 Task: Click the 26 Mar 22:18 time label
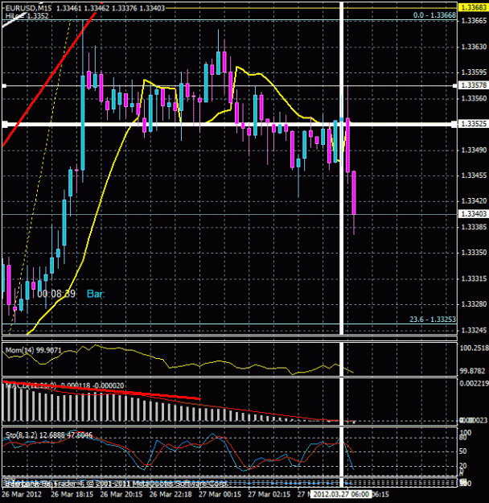click(x=171, y=494)
